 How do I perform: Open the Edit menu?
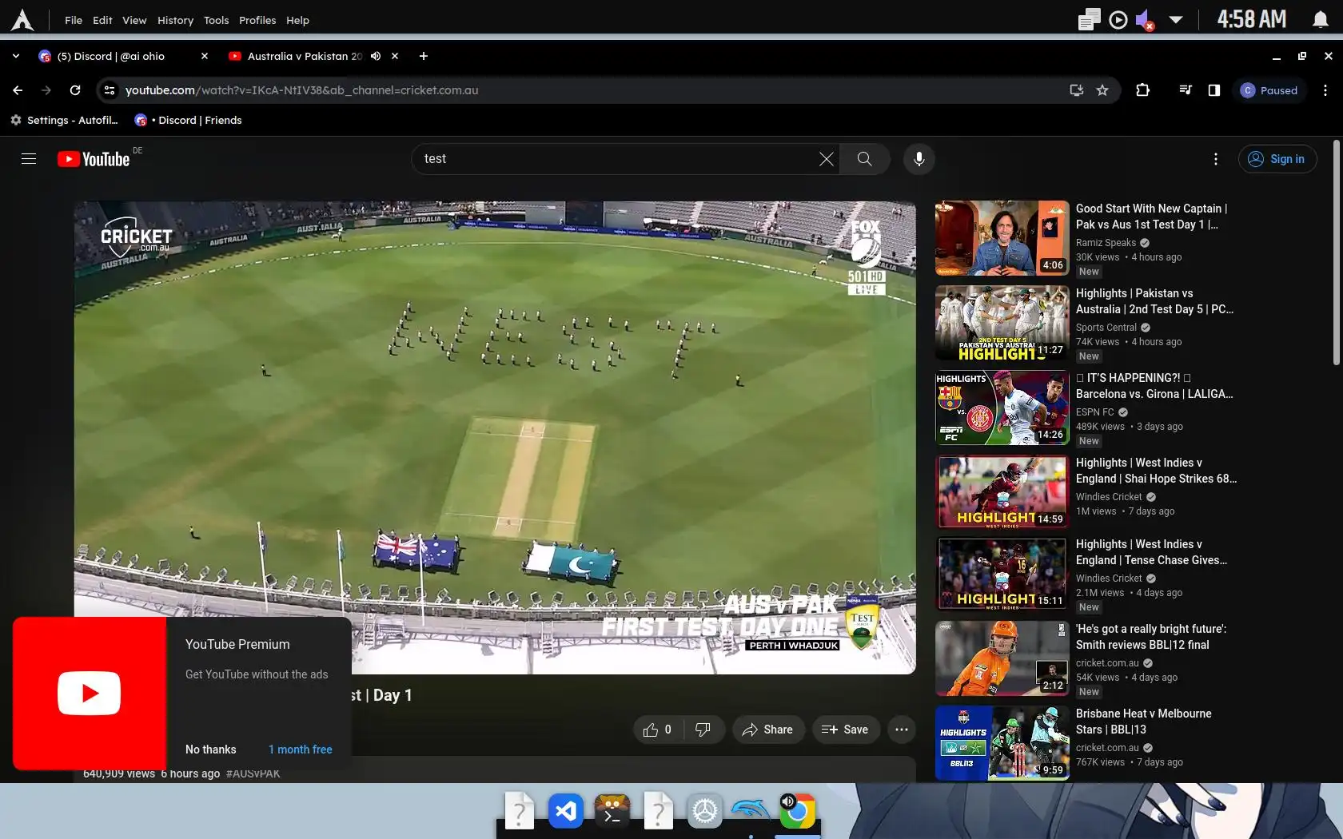[x=102, y=20]
